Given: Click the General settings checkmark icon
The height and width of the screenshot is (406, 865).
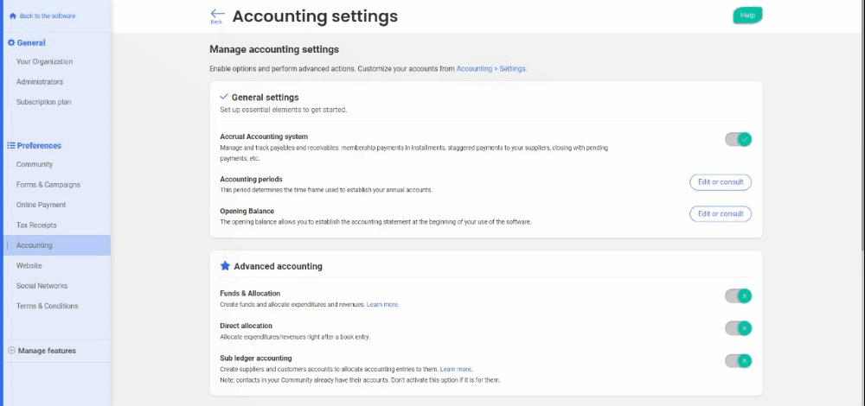Looking at the screenshot, I should coord(224,97).
